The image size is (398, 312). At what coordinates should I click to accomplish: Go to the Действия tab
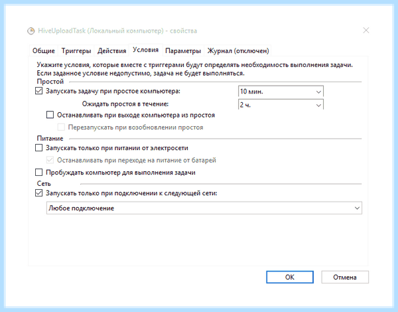pyautogui.click(x=111, y=51)
